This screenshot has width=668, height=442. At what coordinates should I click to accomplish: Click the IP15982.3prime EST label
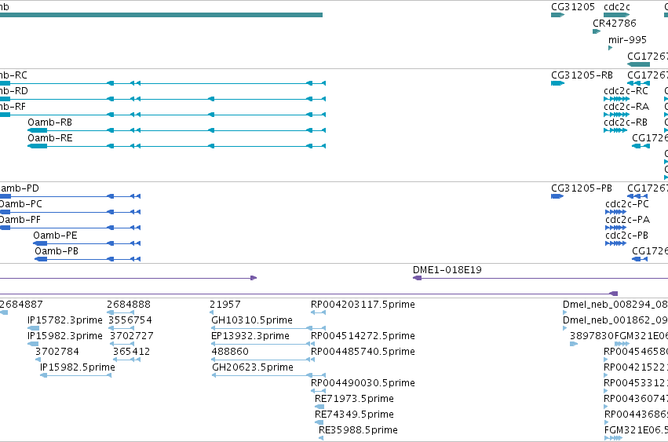click(64, 336)
